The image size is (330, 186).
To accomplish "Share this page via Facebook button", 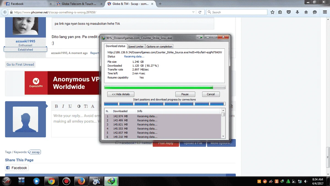I will 17,168.
